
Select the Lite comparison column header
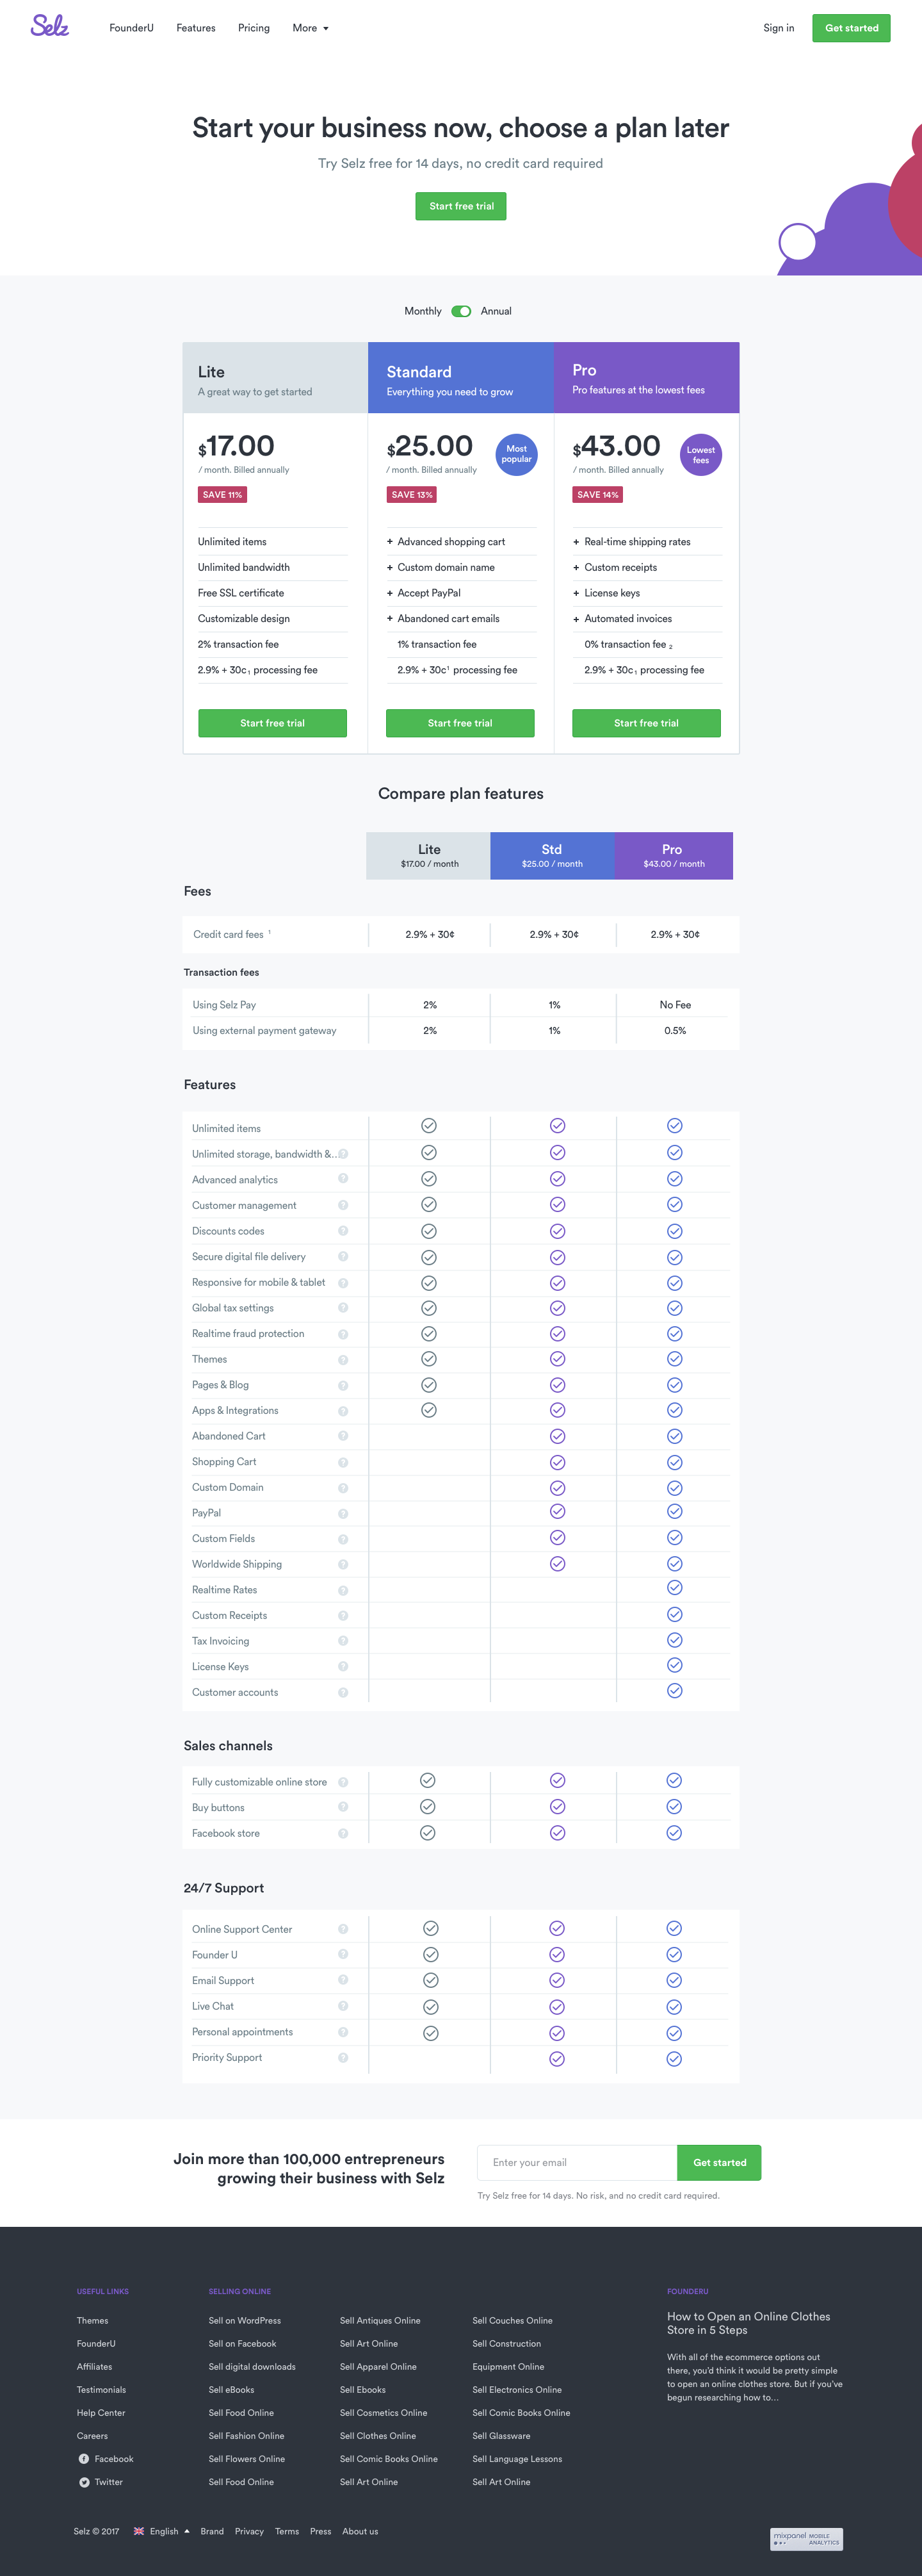point(428,855)
